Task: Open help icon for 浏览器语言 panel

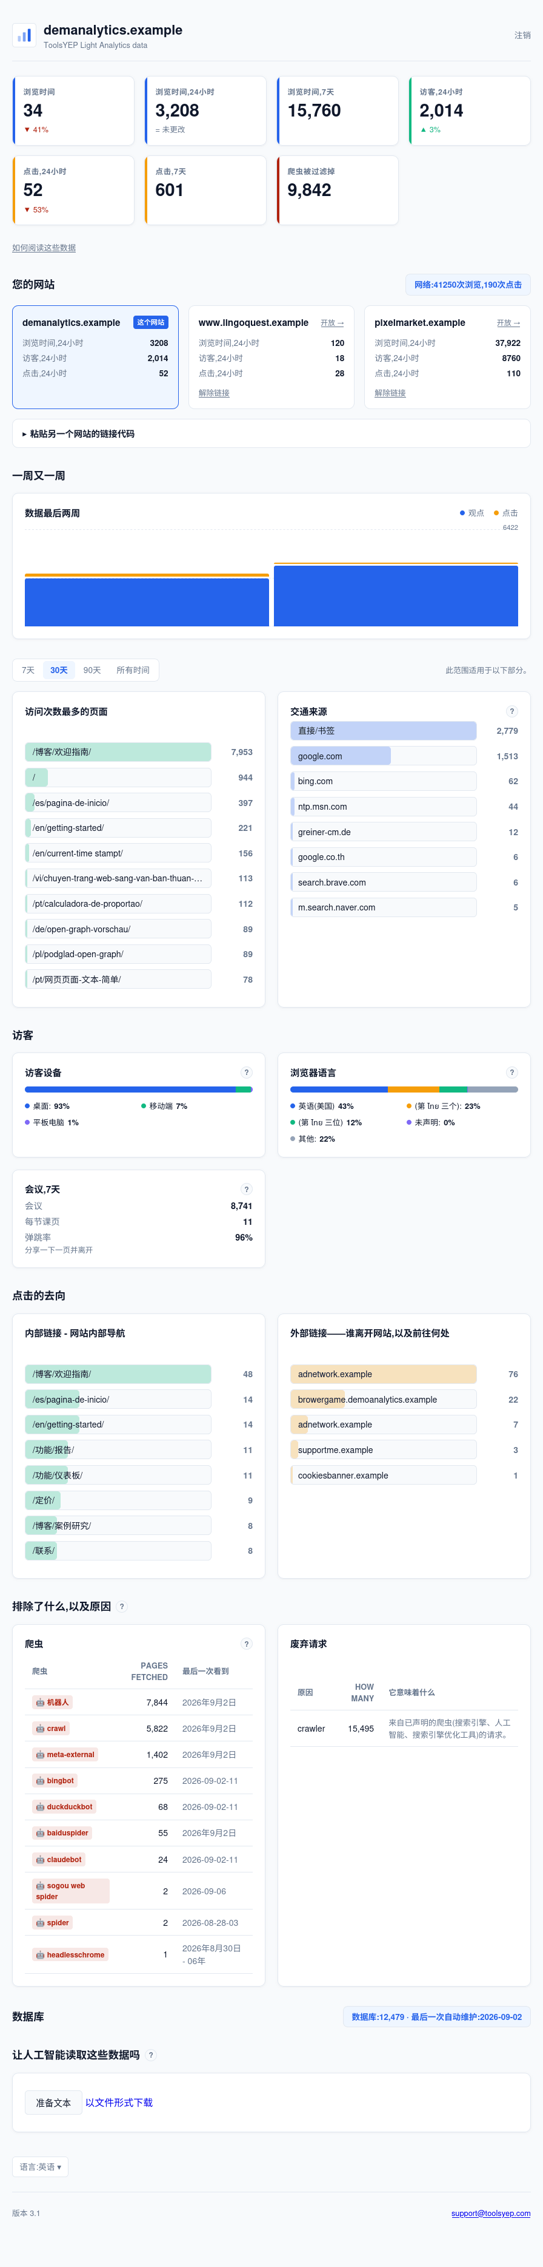Action: (512, 1072)
